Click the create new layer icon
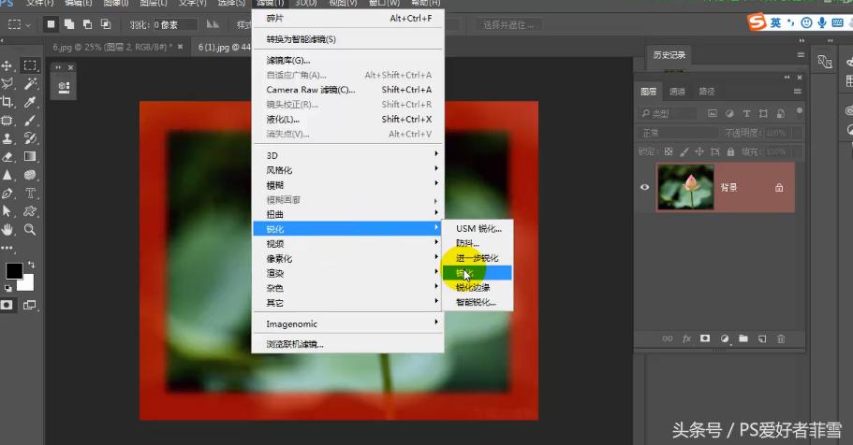The image size is (853, 445). (762, 338)
